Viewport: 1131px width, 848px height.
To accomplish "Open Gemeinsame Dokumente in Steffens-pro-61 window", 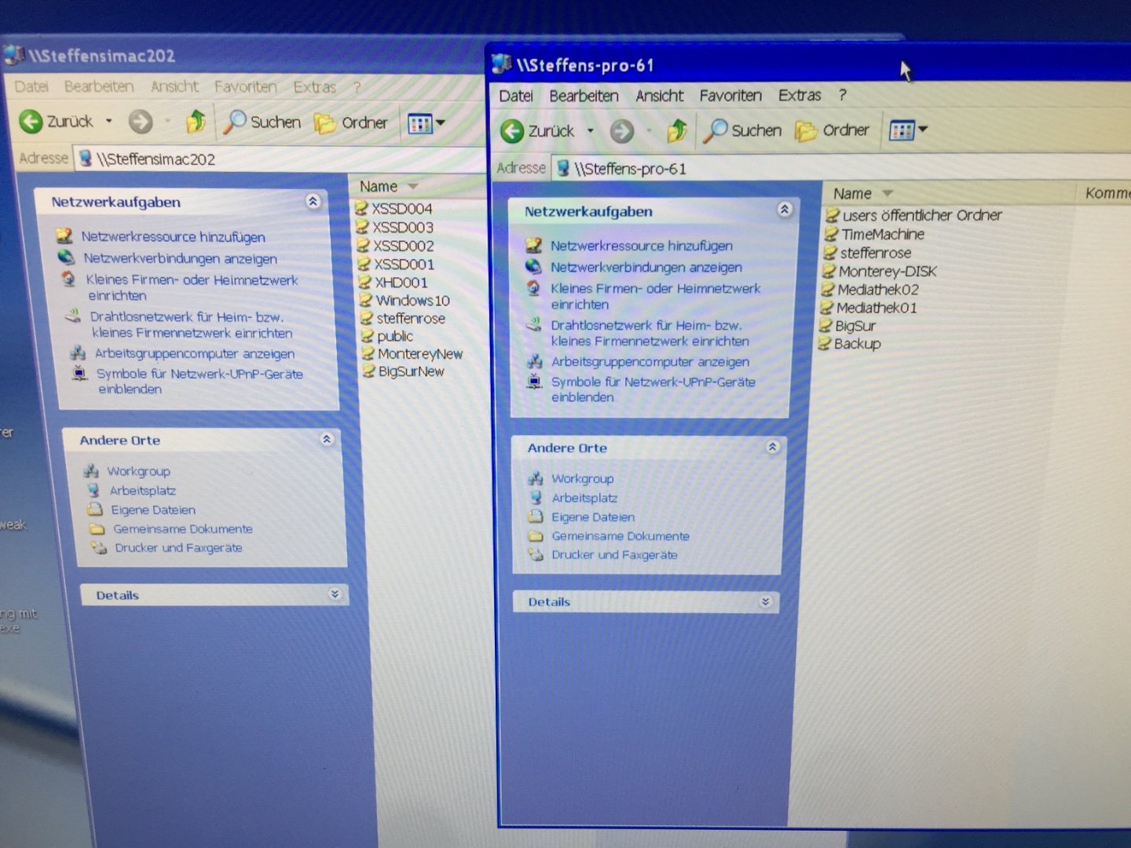I will (x=620, y=536).
